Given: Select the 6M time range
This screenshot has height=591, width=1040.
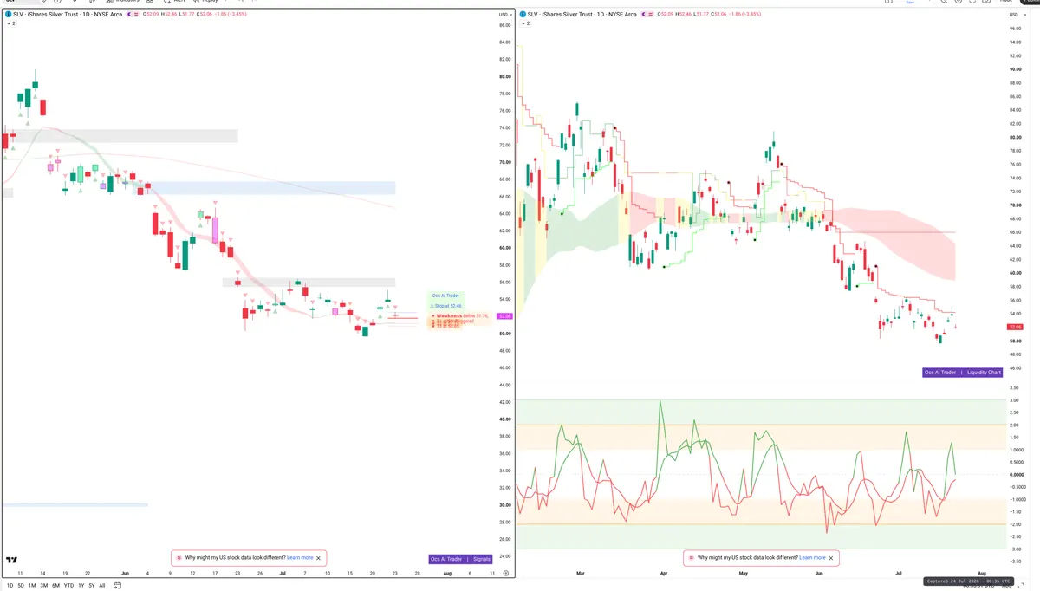Looking at the screenshot, I should tap(55, 586).
